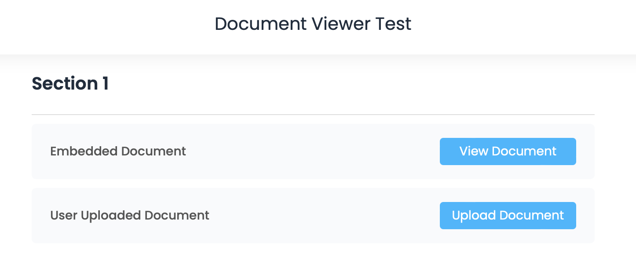Click the word "Upload" on the second button
The height and width of the screenshot is (274, 636).
point(468,216)
